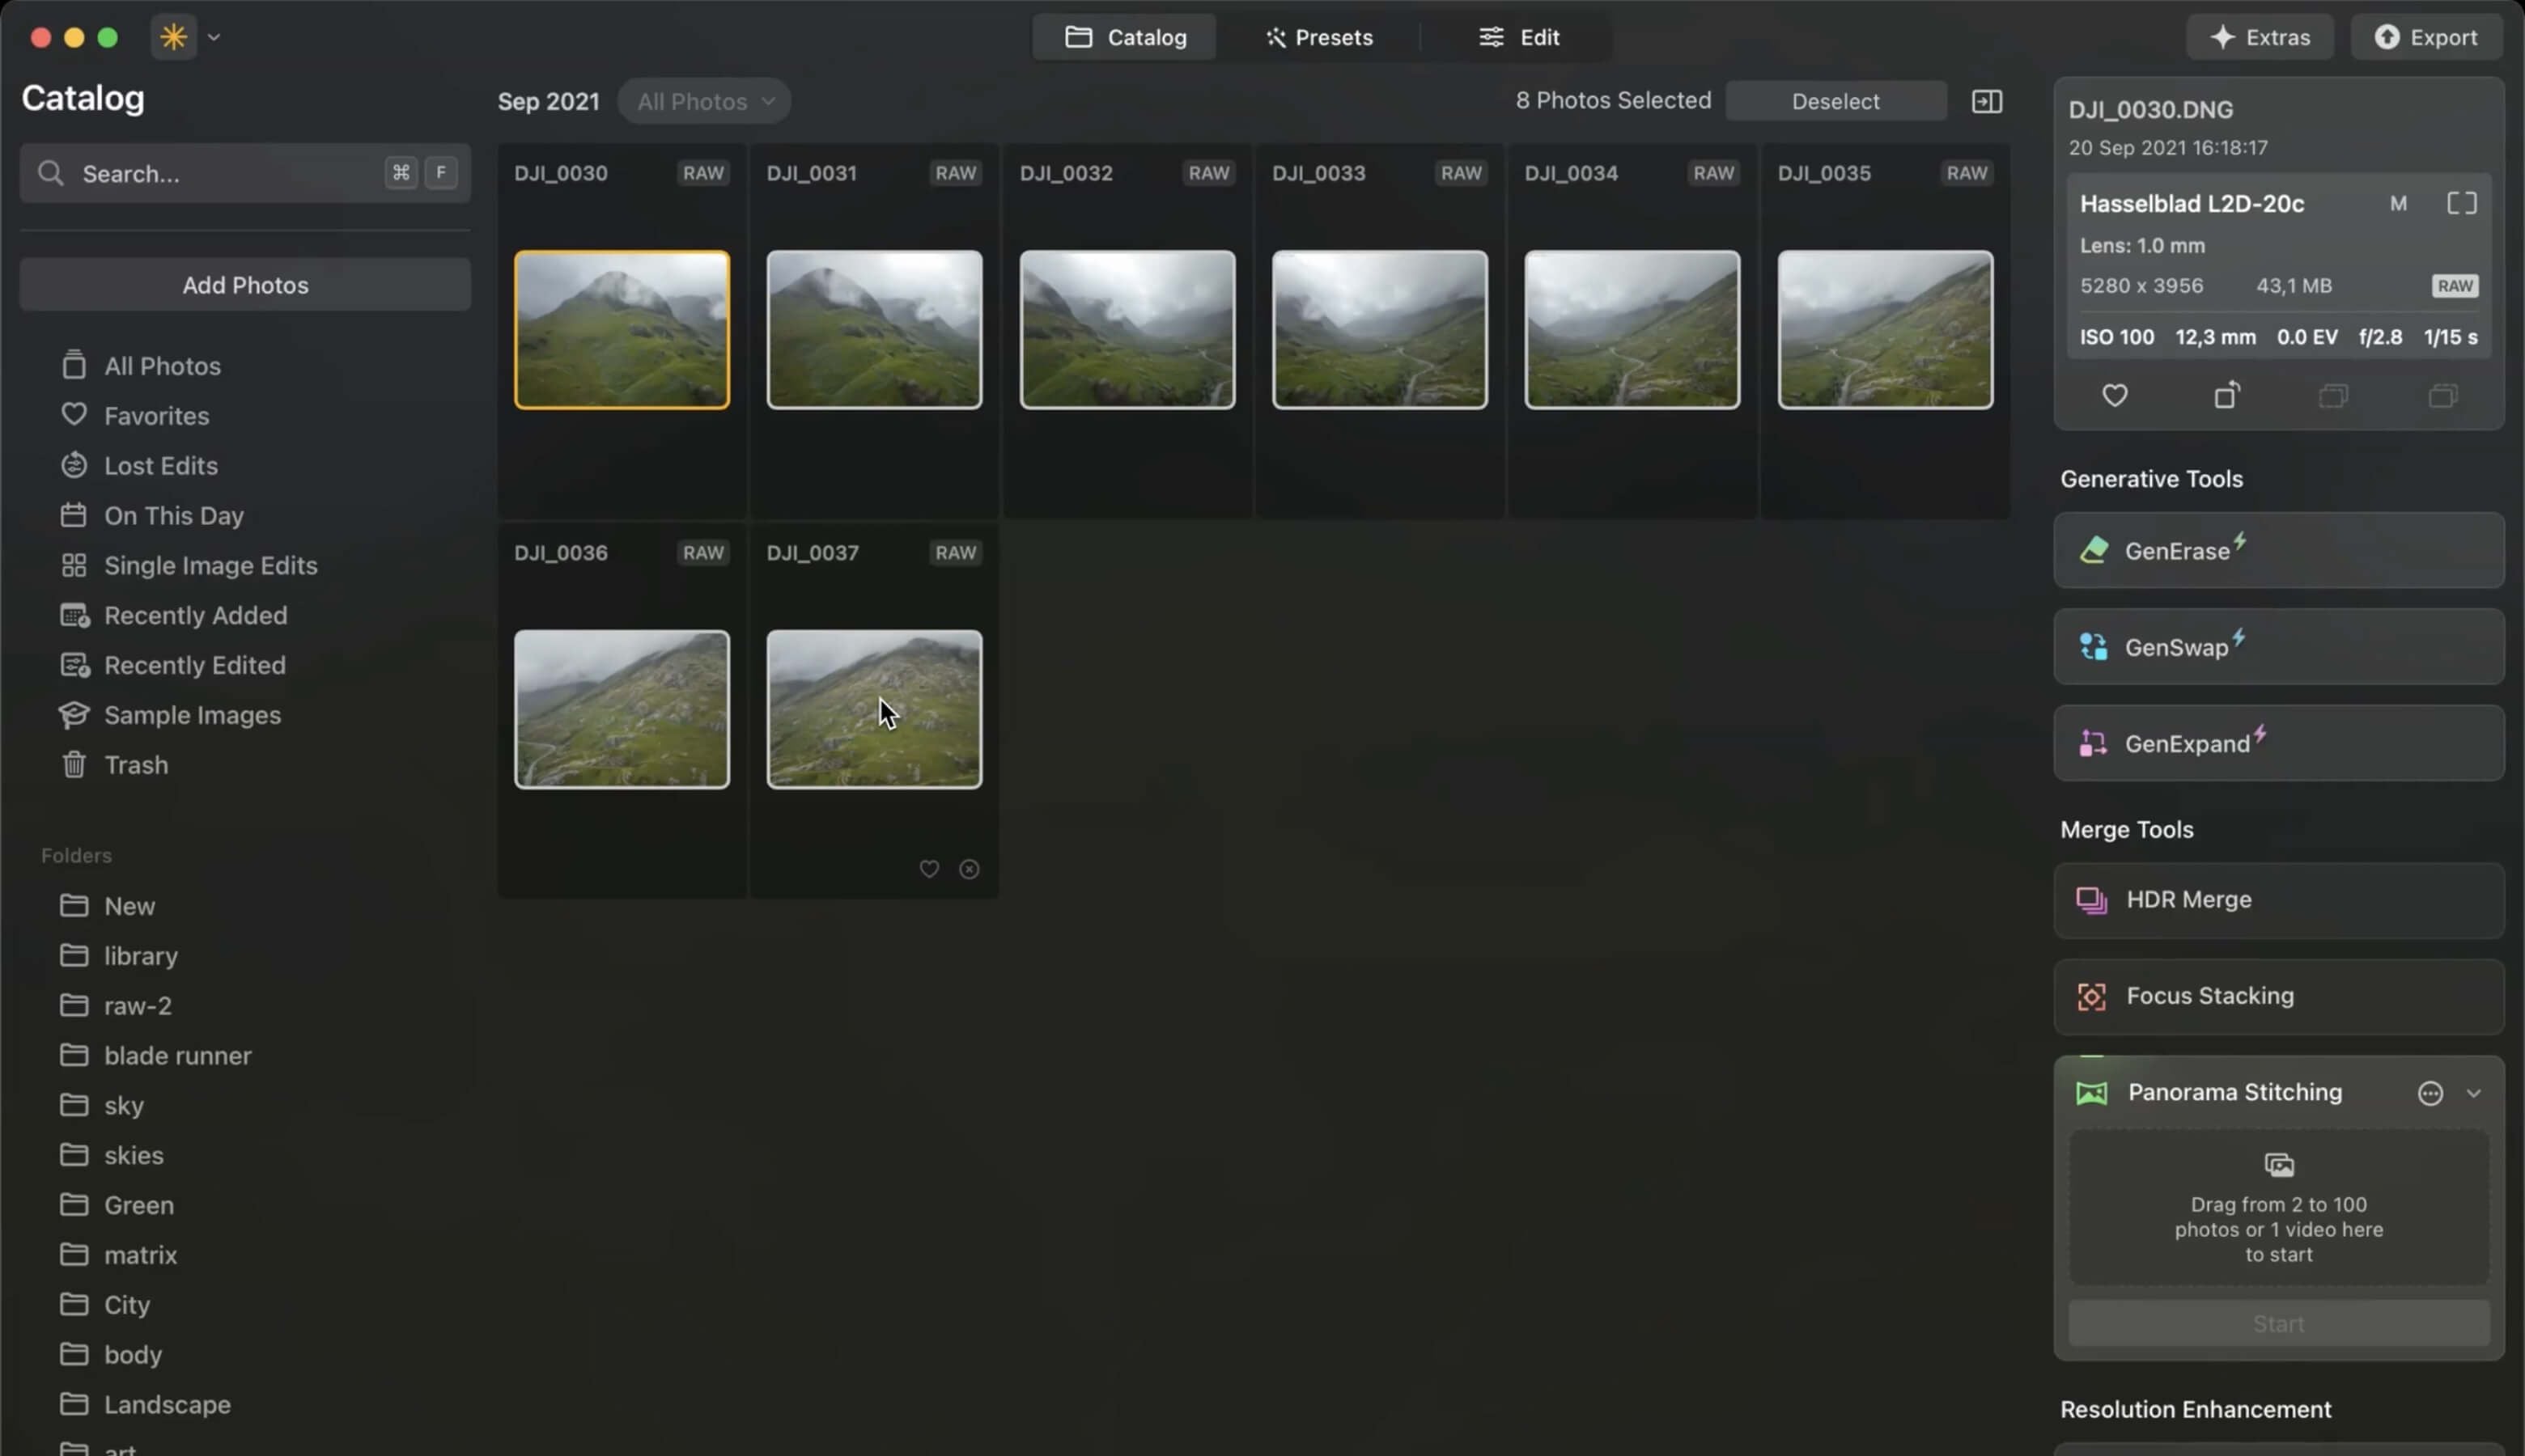The image size is (2525, 1456).
Task: Click the Export button
Action: [2427, 37]
